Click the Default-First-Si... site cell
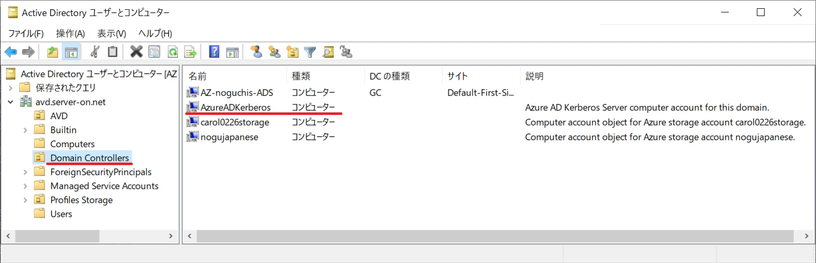This screenshot has height=263, width=816. tap(480, 93)
